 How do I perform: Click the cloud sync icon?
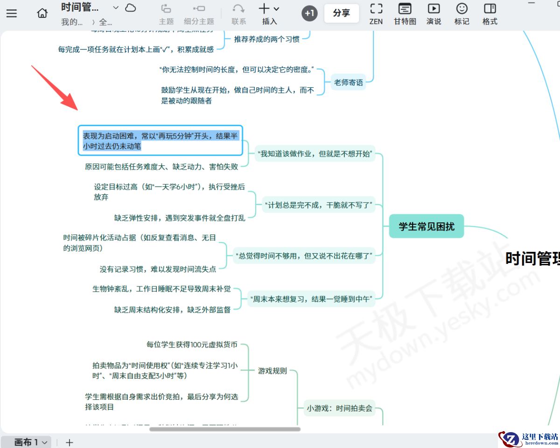tap(130, 8)
